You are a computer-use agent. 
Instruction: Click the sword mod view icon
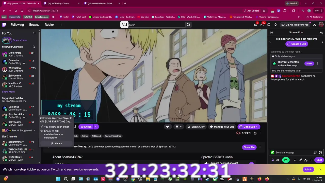pyautogui.click(x=300, y=160)
